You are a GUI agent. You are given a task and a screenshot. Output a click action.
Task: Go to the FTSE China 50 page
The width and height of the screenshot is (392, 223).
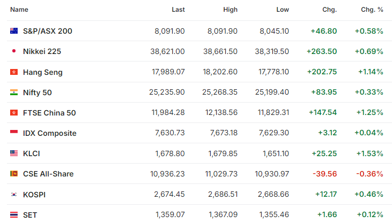(x=49, y=113)
